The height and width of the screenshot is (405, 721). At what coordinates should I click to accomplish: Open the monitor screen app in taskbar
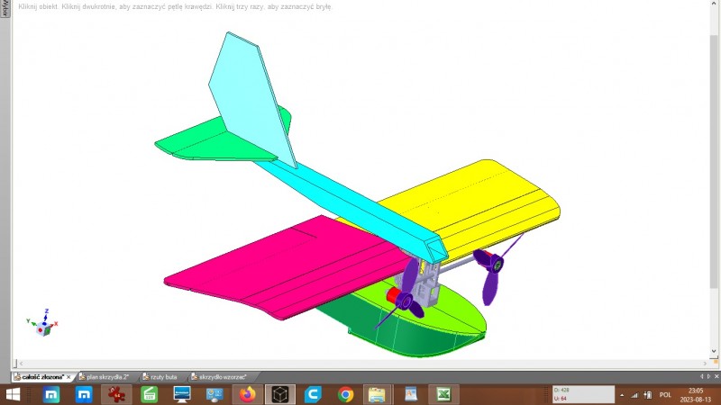(x=182, y=394)
